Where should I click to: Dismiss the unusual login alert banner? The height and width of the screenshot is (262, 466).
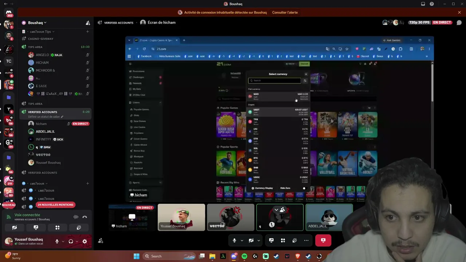coord(459,12)
